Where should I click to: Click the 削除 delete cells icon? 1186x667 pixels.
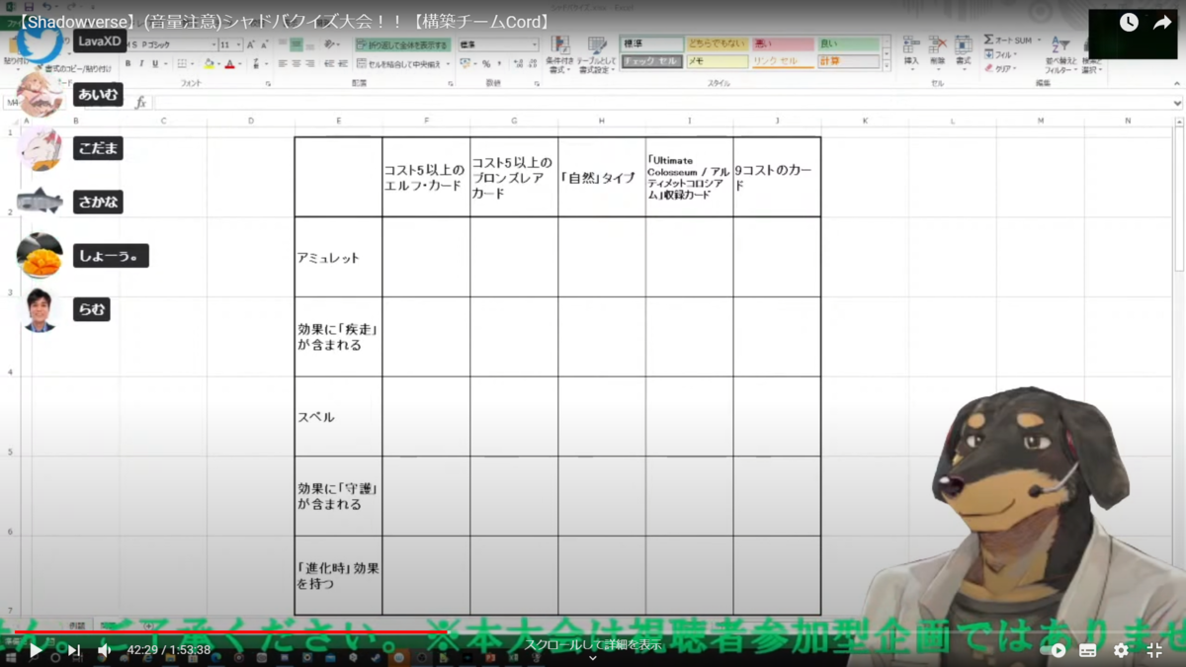[x=937, y=52]
